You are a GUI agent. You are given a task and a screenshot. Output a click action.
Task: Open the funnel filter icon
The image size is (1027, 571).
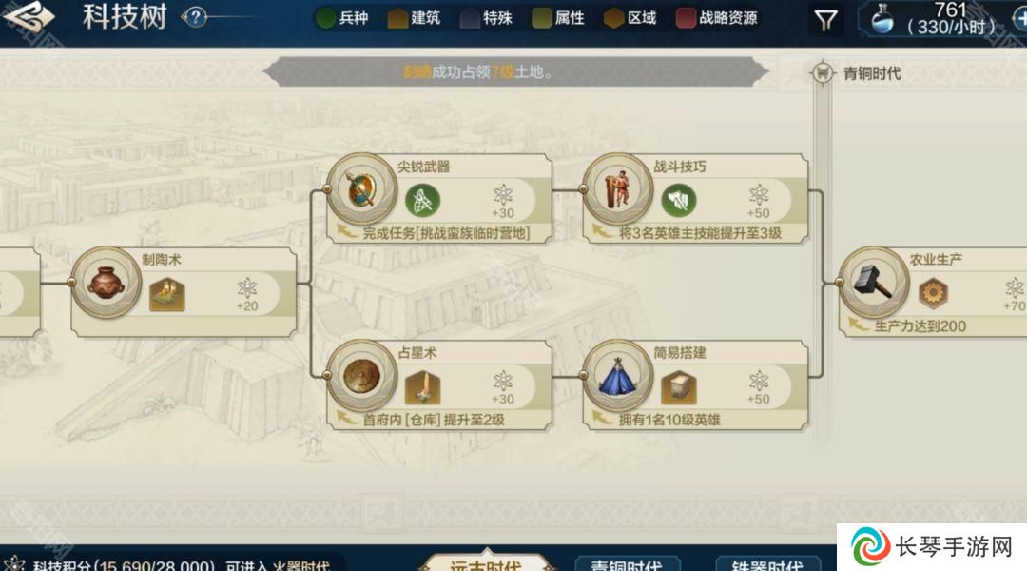point(825,20)
